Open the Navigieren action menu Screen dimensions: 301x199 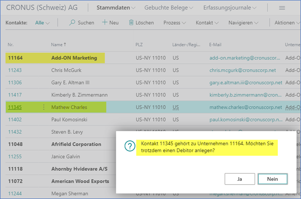click(243, 23)
